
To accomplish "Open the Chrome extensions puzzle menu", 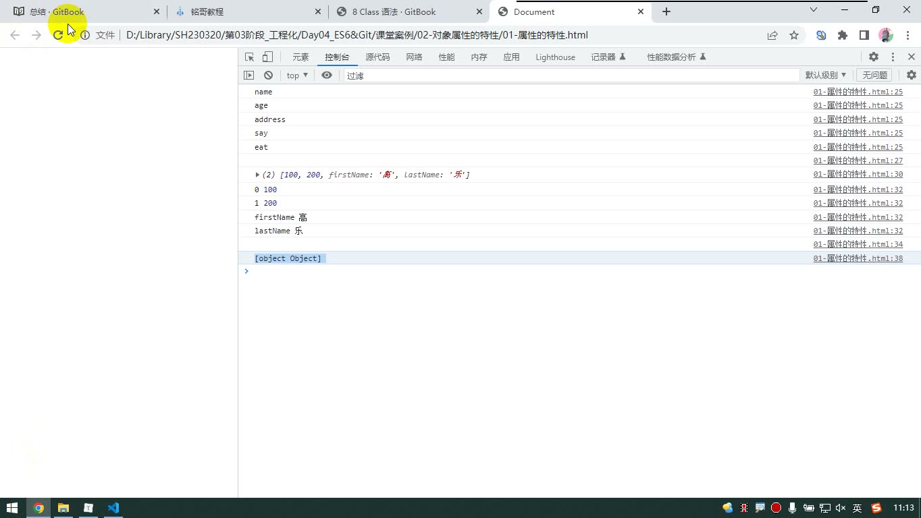I will click(x=843, y=35).
